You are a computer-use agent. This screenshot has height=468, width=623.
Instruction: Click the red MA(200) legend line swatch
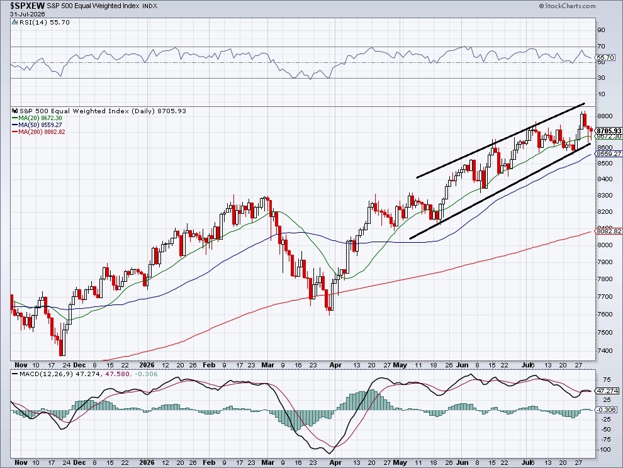[15, 131]
